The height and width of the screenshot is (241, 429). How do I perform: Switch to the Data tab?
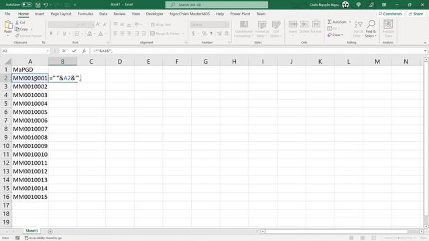tap(103, 13)
